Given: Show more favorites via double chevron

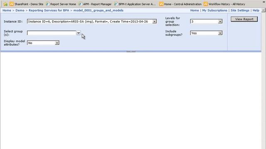Looking at the screenshot, I should point(264,2).
